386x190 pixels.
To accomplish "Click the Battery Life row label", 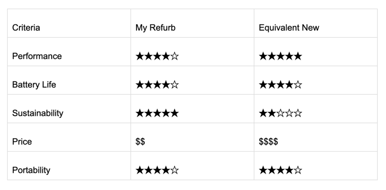I will [x=34, y=85].
